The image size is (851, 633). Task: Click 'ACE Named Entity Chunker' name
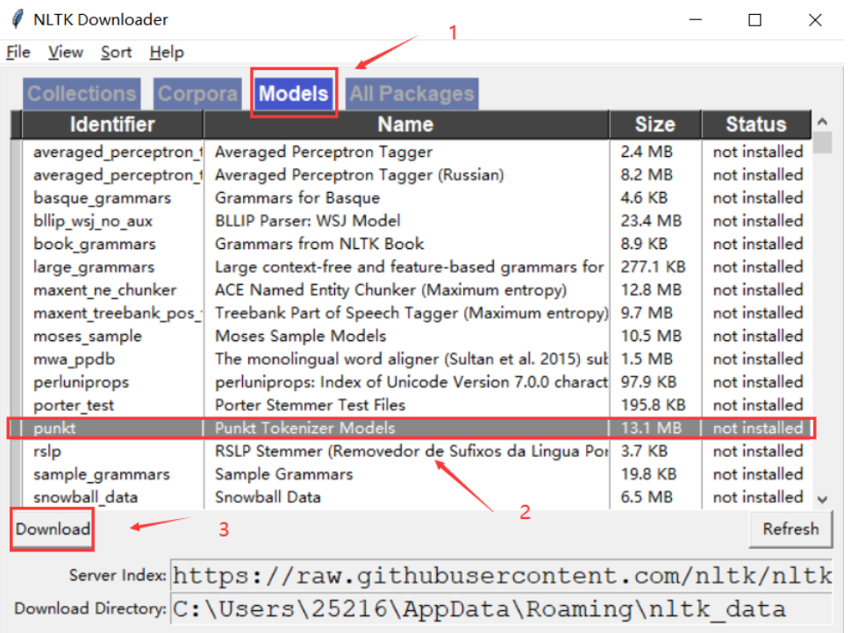390,290
